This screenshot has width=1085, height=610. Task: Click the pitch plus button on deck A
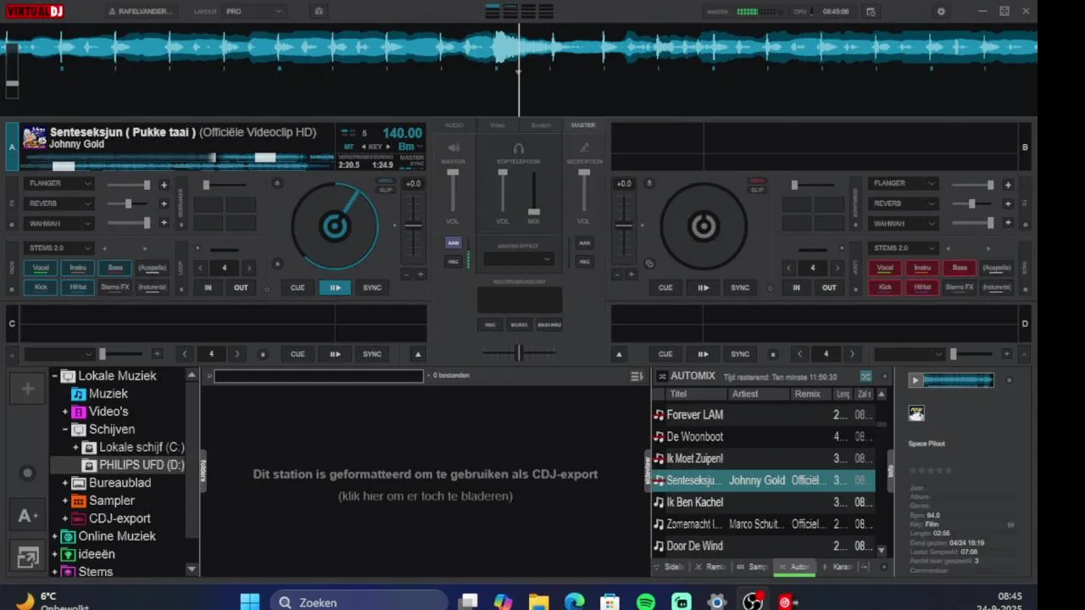coord(420,274)
